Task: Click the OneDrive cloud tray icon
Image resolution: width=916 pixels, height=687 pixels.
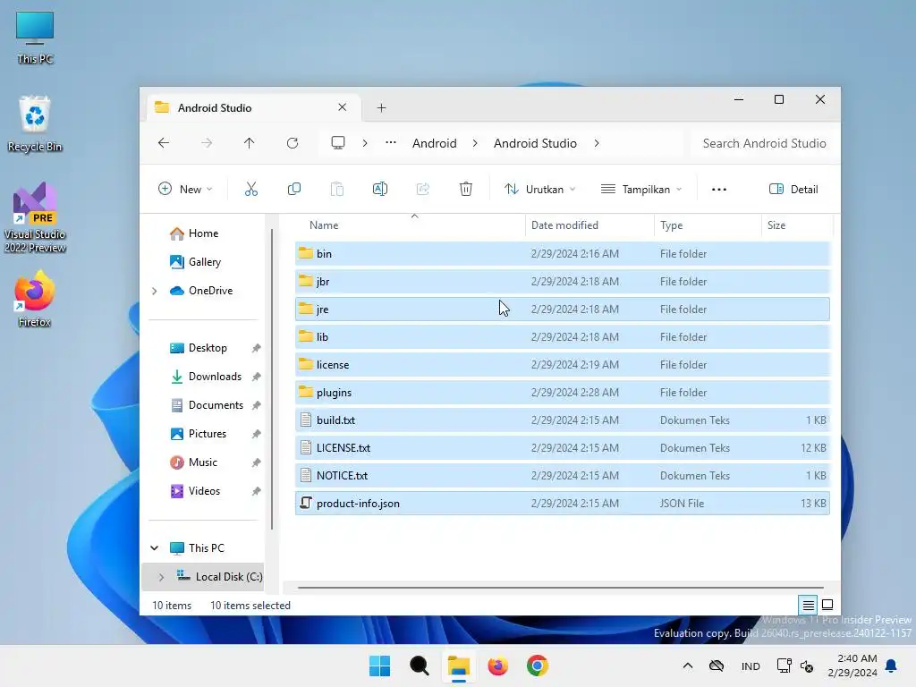Action: [717, 666]
